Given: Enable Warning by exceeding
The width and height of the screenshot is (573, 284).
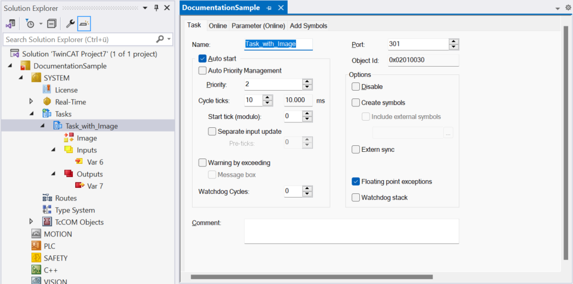Looking at the screenshot, I should [202, 163].
